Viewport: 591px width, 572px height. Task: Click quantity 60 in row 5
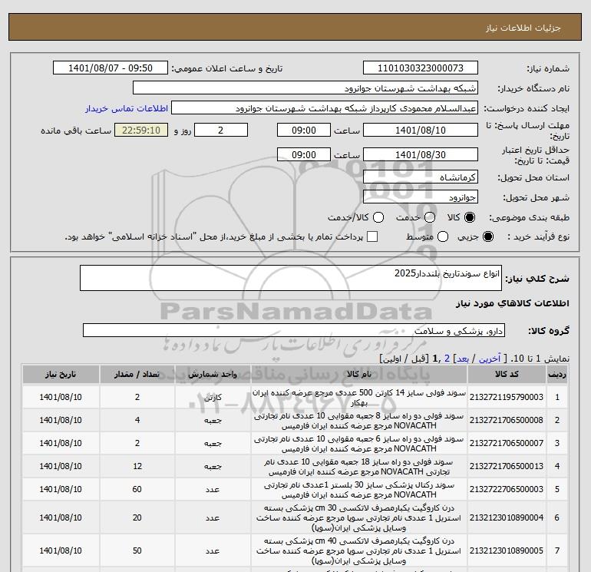click(137, 489)
